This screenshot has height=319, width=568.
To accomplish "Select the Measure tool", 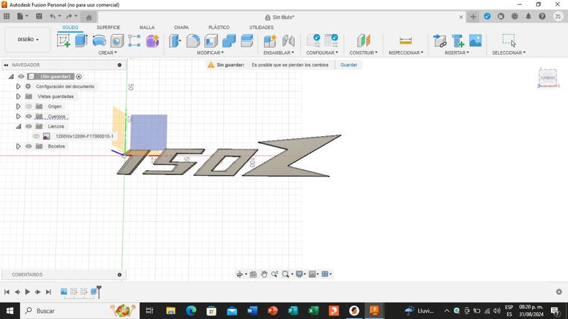I will coord(405,40).
